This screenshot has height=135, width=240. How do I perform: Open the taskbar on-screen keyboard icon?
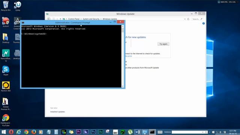click(160, 132)
